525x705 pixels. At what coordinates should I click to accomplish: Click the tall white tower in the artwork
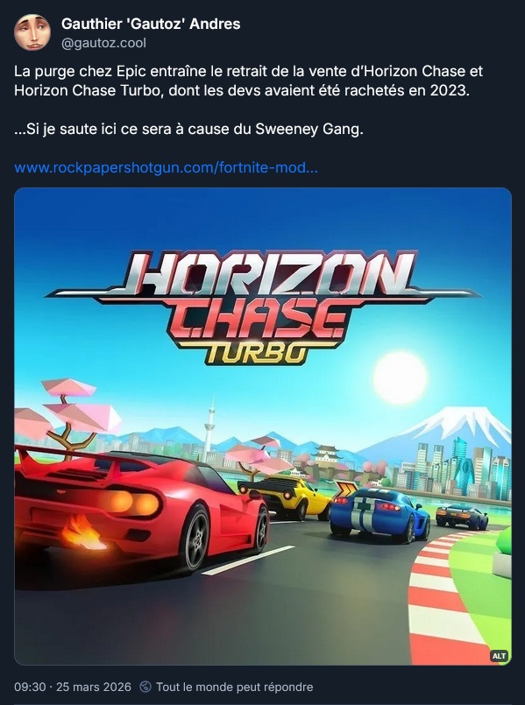209,430
